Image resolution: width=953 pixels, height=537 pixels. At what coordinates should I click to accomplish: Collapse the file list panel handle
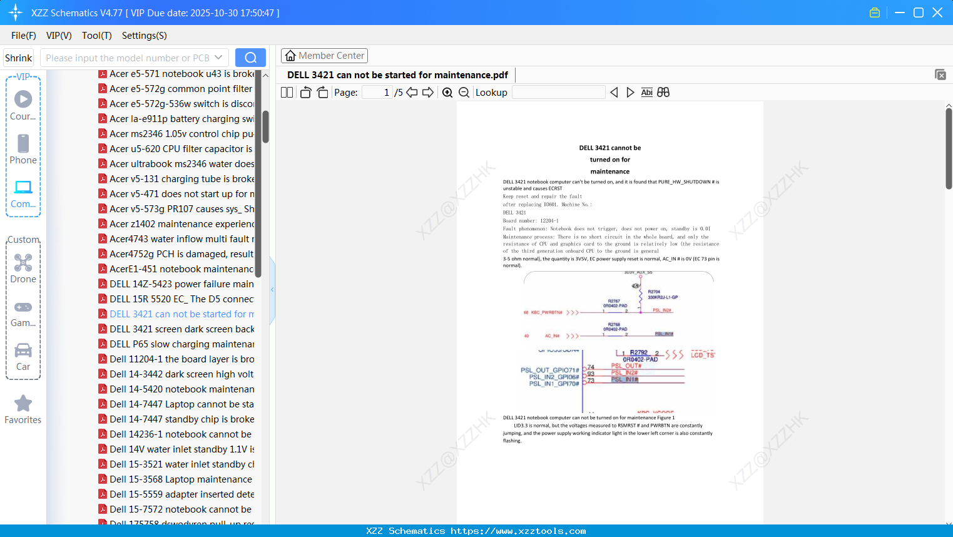[272, 290]
